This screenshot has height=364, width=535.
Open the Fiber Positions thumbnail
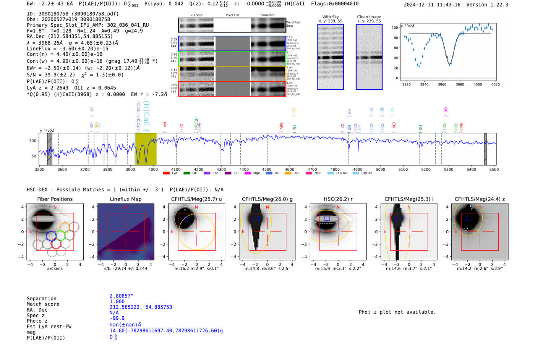(55, 232)
